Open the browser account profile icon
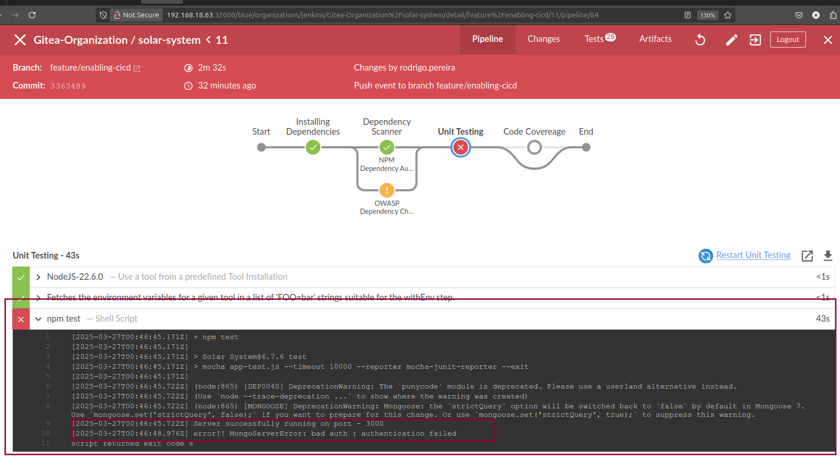 [x=816, y=15]
